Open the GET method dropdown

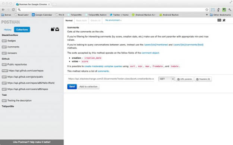(166, 79)
